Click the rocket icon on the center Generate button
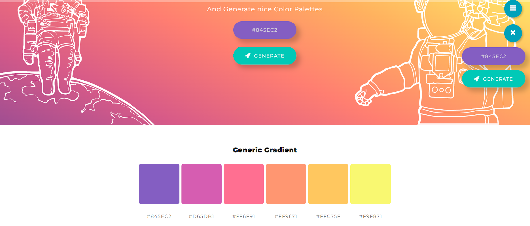Image resolution: width=530 pixels, height=226 pixels. tap(248, 56)
